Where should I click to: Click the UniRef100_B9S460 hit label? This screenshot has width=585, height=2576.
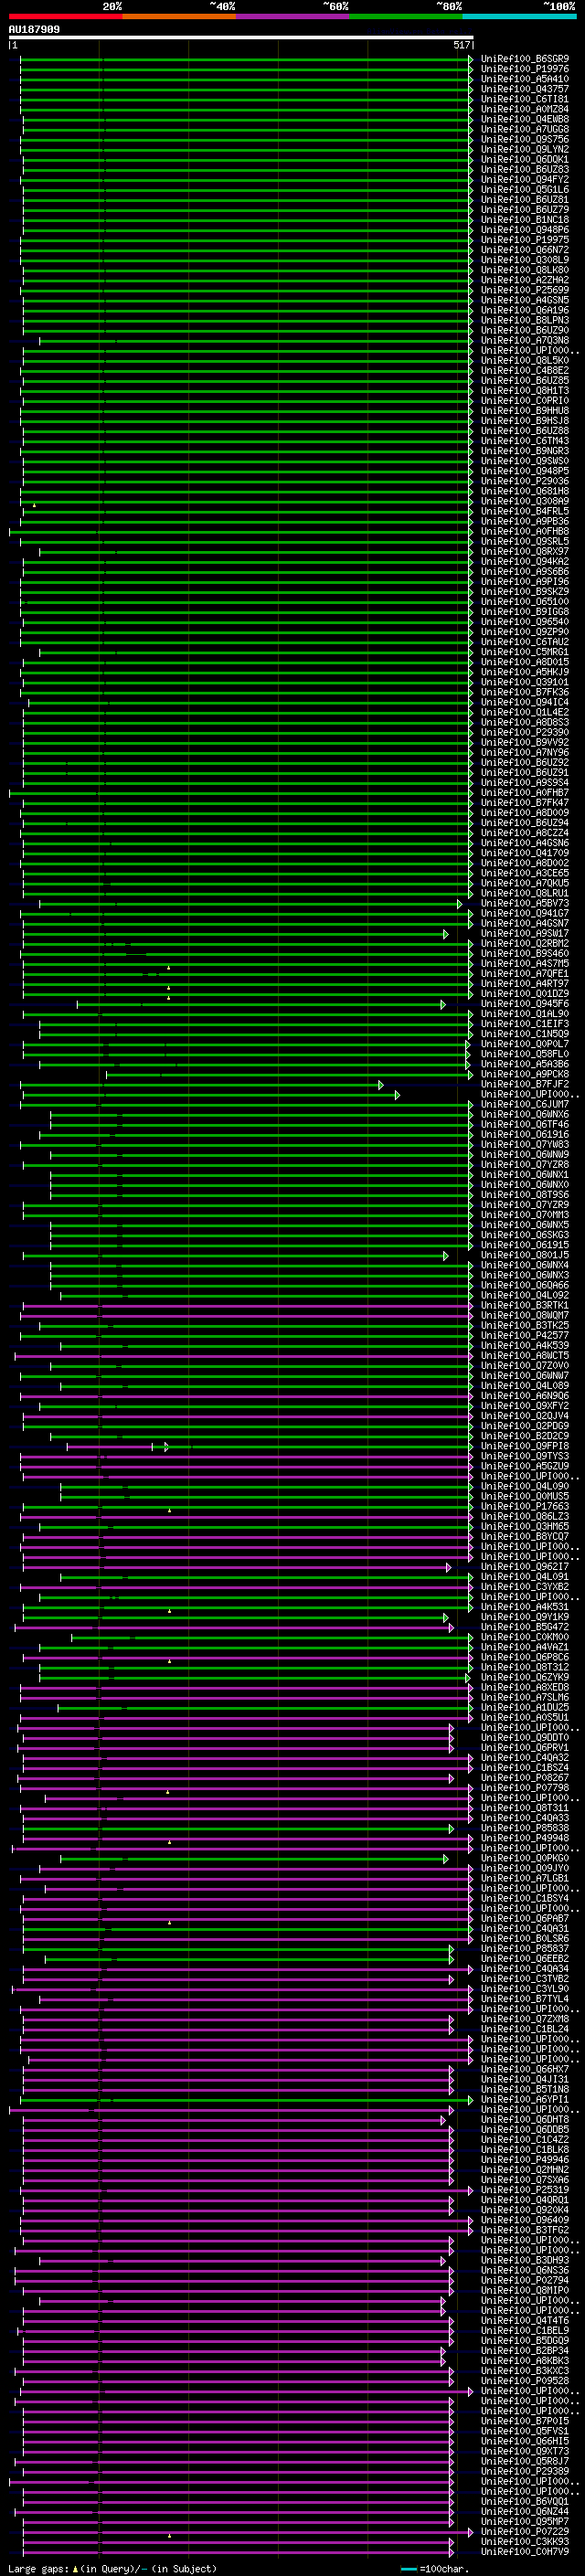click(x=525, y=953)
